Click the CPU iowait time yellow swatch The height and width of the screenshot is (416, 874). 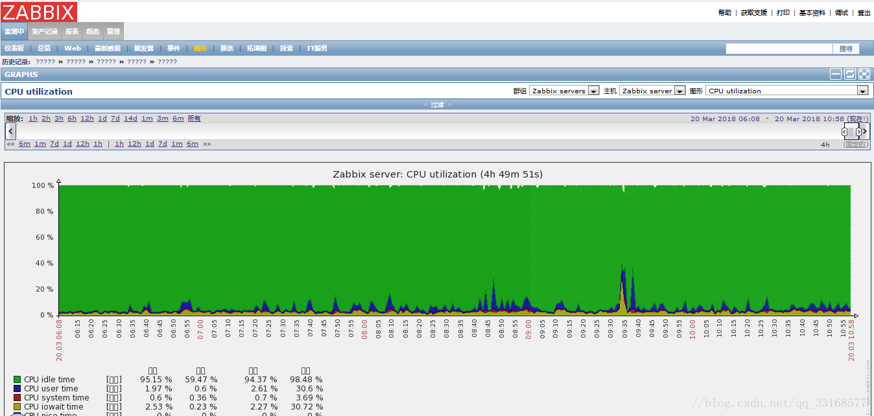pos(17,407)
